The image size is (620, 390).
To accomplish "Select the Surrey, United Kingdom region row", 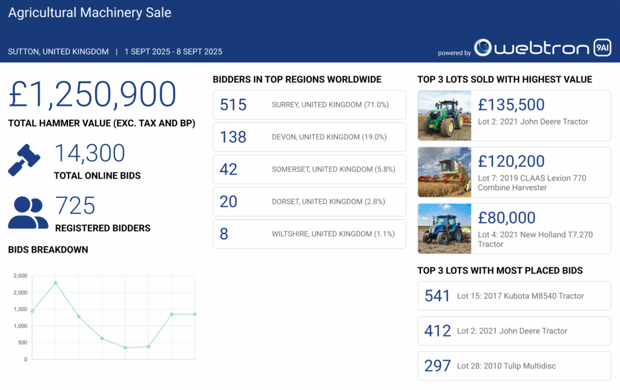I will click(309, 105).
